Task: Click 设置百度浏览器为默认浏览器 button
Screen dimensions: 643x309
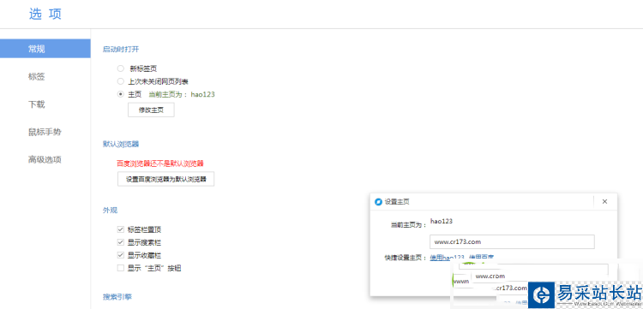Action: coord(165,179)
